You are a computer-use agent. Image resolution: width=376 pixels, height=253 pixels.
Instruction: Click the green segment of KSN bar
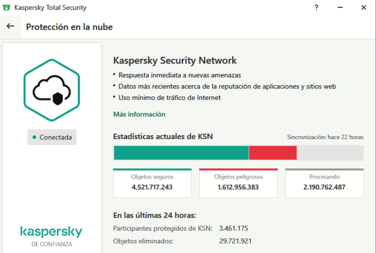pyautogui.click(x=181, y=153)
